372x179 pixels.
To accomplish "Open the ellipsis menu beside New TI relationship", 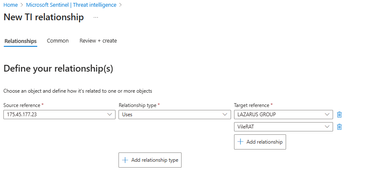I will (96, 17).
